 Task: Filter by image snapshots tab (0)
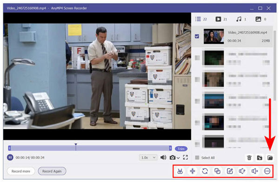click(x=261, y=19)
